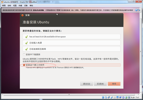Open the 帮助 menu
The height and width of the screenshot is (100, 143).
click(x=31, y=6)
